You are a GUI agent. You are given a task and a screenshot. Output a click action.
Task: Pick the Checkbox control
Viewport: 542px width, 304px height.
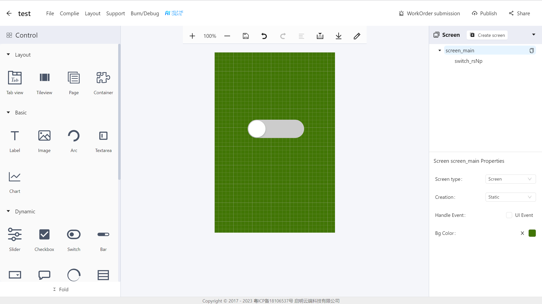click(44, 239)
